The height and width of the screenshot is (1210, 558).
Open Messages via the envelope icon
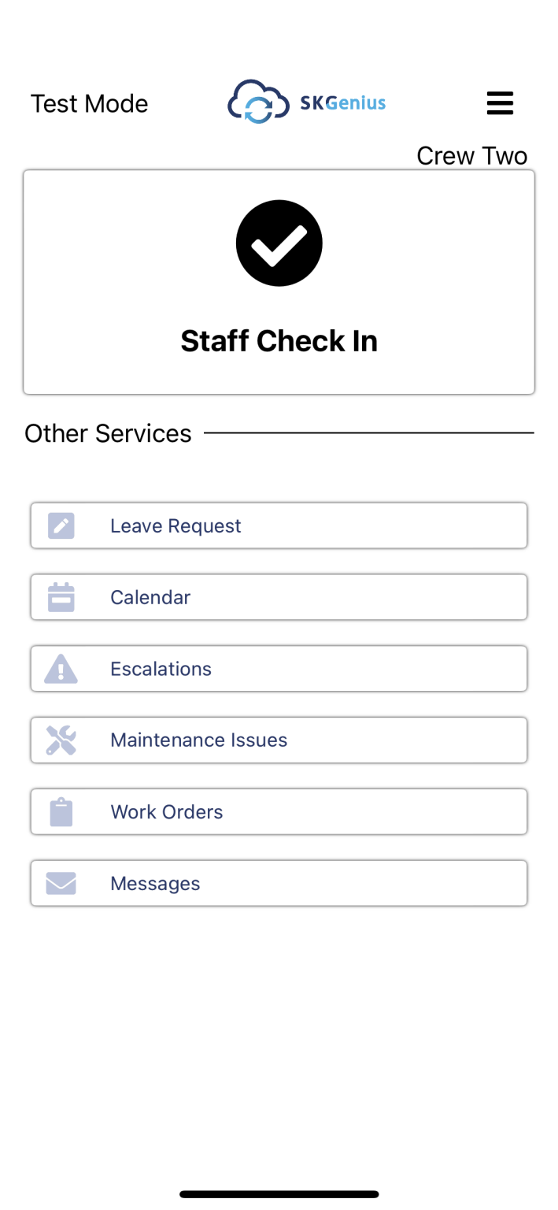(61, 883)
